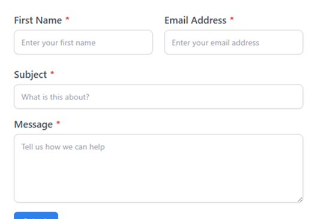Click the 'Enter your email address' placeholder text
Image resolution: width=318 pixels, height=219 pixels.
coord(215,43)
